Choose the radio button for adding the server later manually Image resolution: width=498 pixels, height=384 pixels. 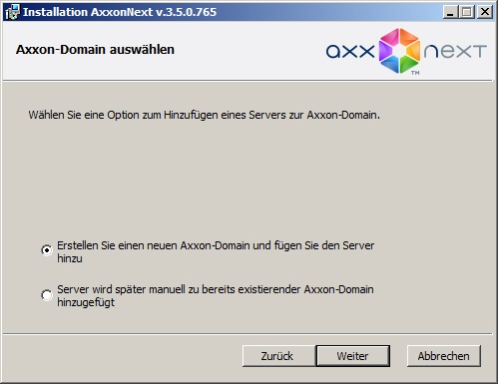click(x=47, y=295)
